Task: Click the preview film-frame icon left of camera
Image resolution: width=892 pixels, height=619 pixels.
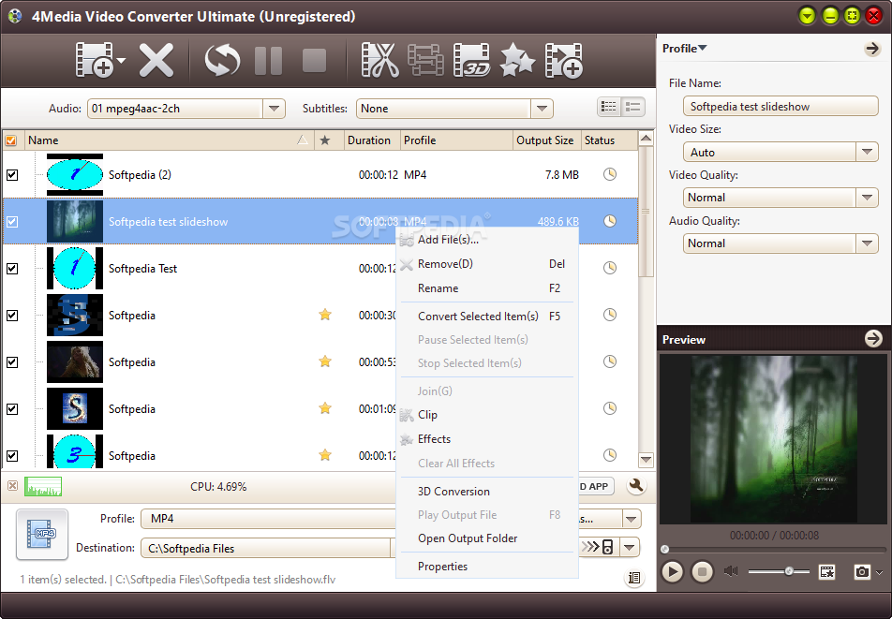Action: [827, 572]
